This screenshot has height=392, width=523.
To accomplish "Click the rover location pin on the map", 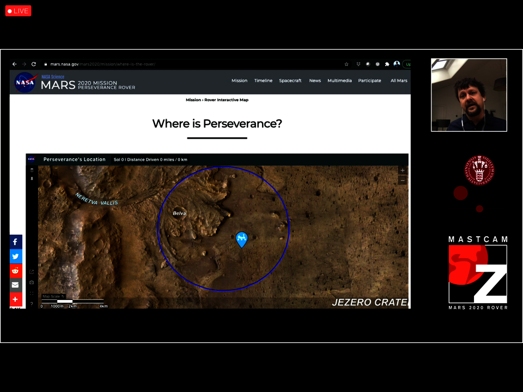I will coord(242,240).
